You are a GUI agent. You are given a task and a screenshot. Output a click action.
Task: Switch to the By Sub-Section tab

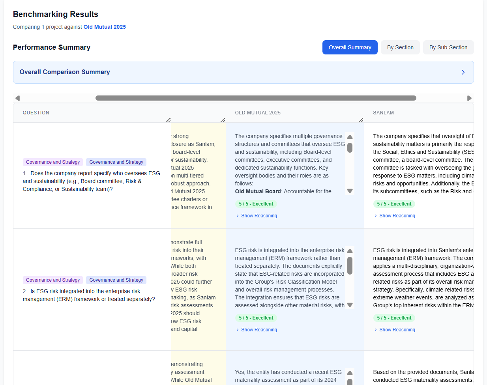448,47
